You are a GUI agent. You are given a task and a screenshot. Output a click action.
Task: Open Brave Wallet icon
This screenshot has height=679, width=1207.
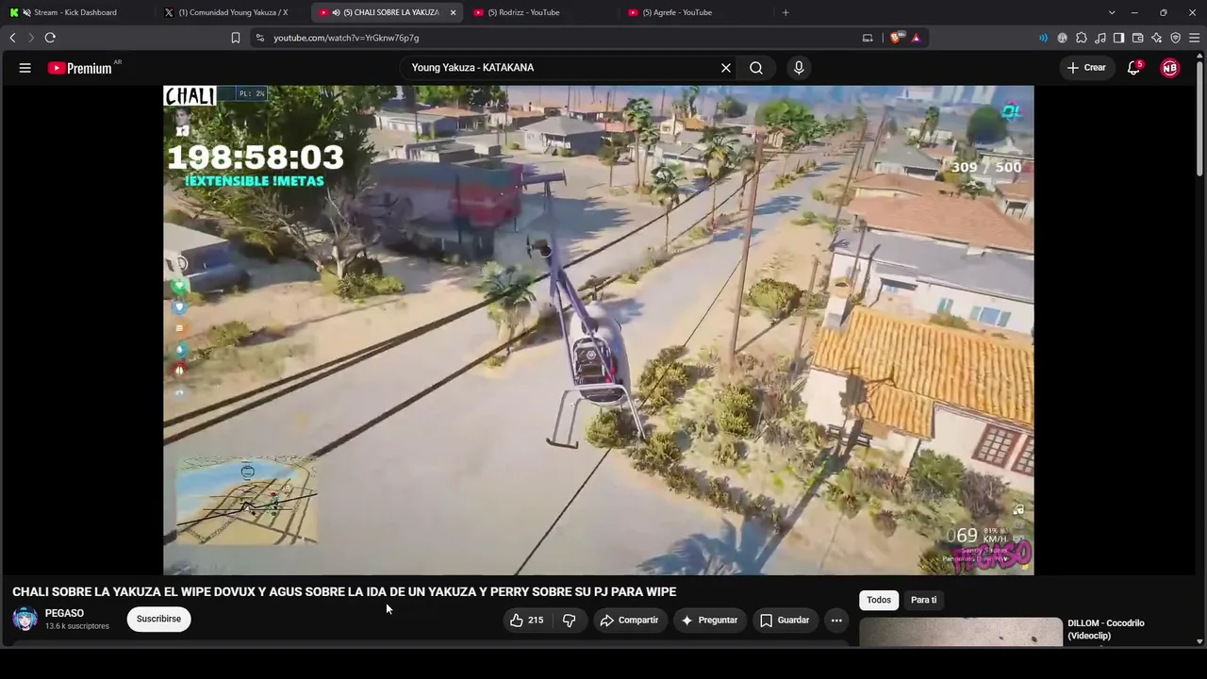1138,38
